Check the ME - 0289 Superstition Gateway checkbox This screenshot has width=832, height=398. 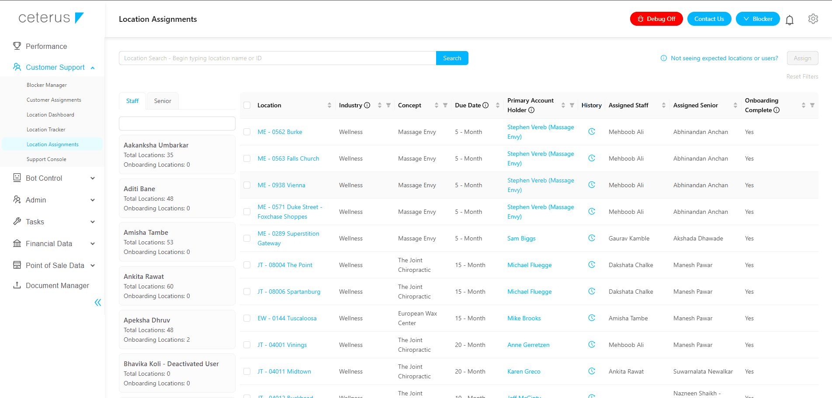(x=247, y=238)
